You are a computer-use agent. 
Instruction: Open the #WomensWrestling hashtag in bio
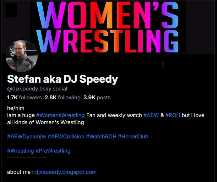click(x=60, y=115)
